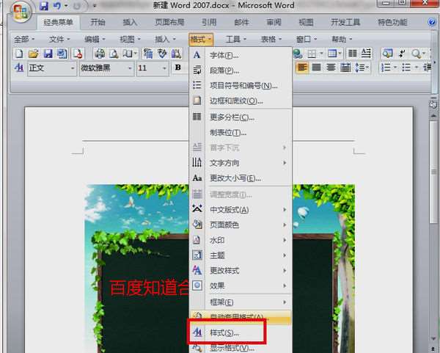Click the distributed alignment icon
The width and height of the screenshot is (440, 353).
[x=345, y=68]
